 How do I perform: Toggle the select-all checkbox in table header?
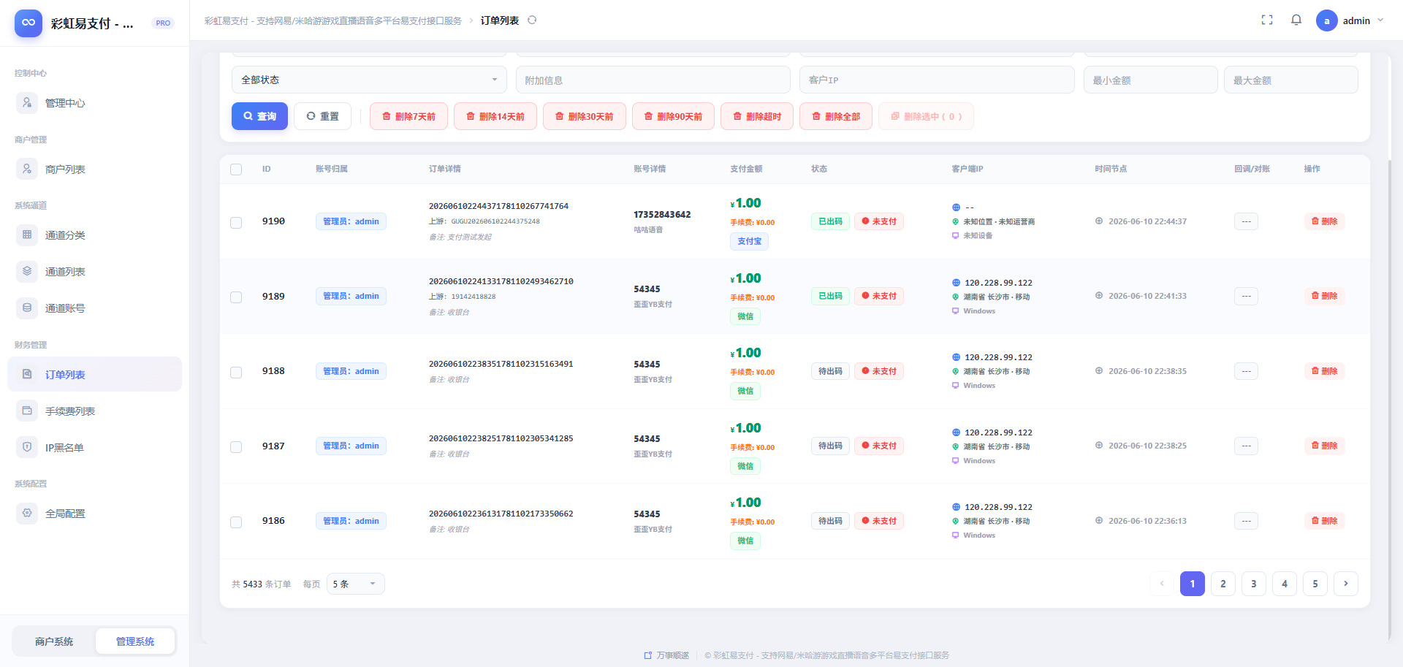(236, 169)
